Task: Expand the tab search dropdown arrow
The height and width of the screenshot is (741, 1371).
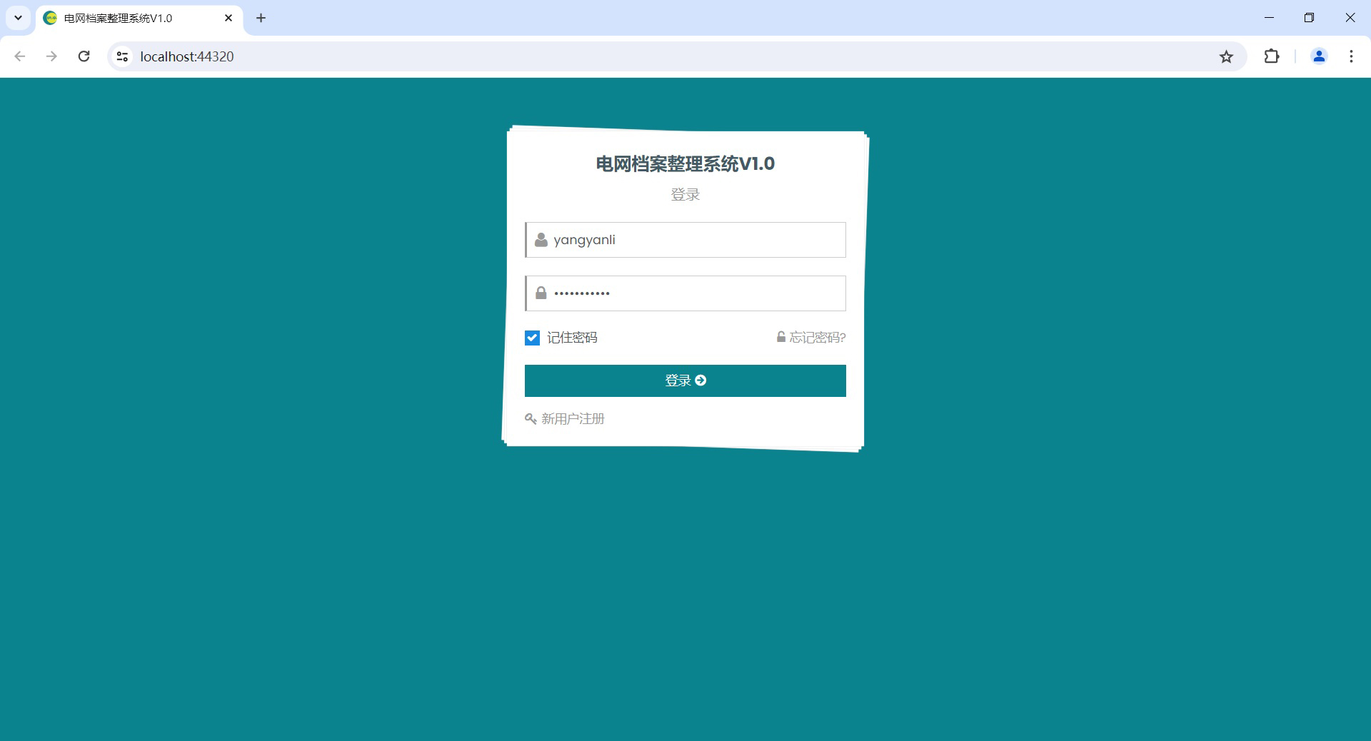Action: pos(18,18)
